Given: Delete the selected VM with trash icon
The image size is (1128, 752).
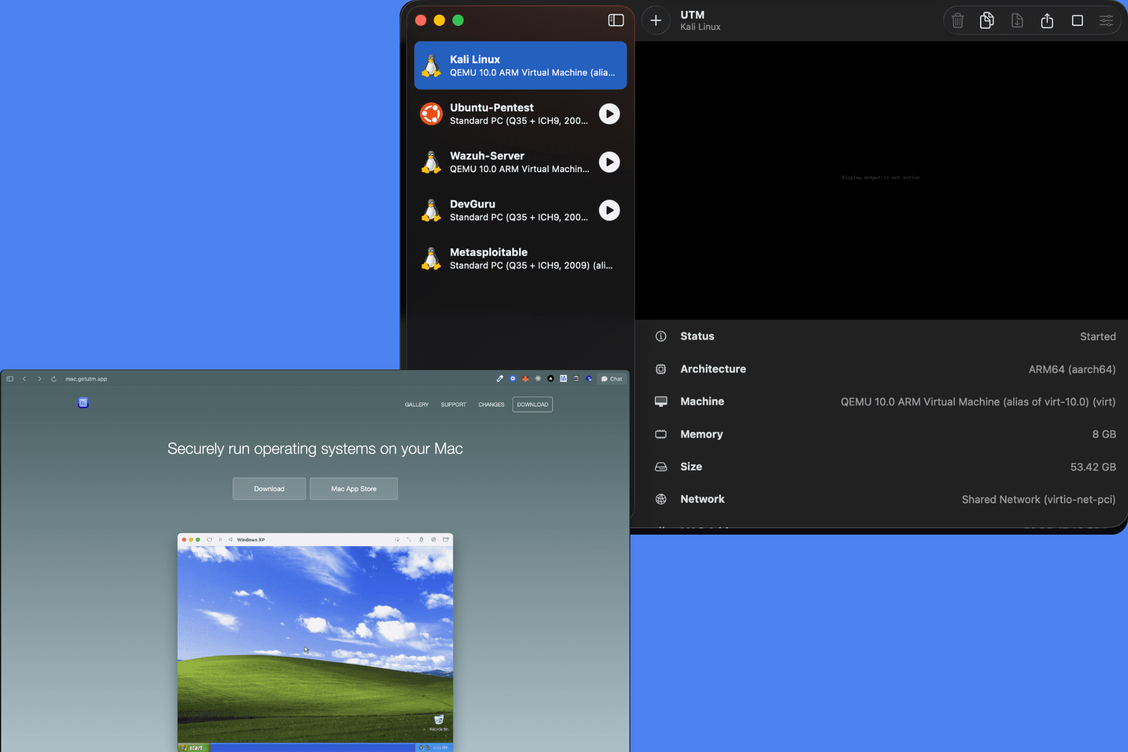Looking at the screenshot, I should pyautogui.click(x=958, y=21).
